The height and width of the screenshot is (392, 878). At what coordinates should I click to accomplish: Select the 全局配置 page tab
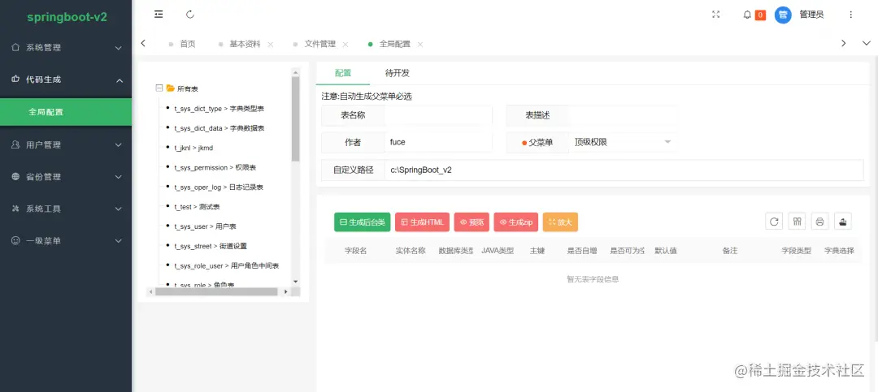coord(395,44)
